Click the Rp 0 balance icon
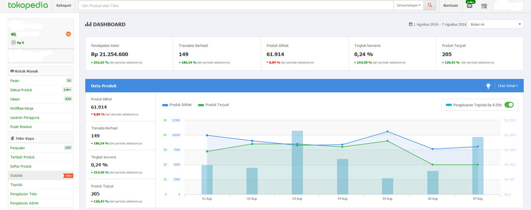This screenshot has width=531, height=210. tap(13, 42)
